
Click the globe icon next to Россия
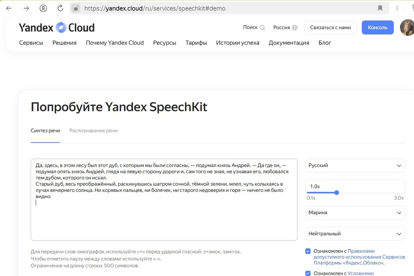tap(295, 28)
